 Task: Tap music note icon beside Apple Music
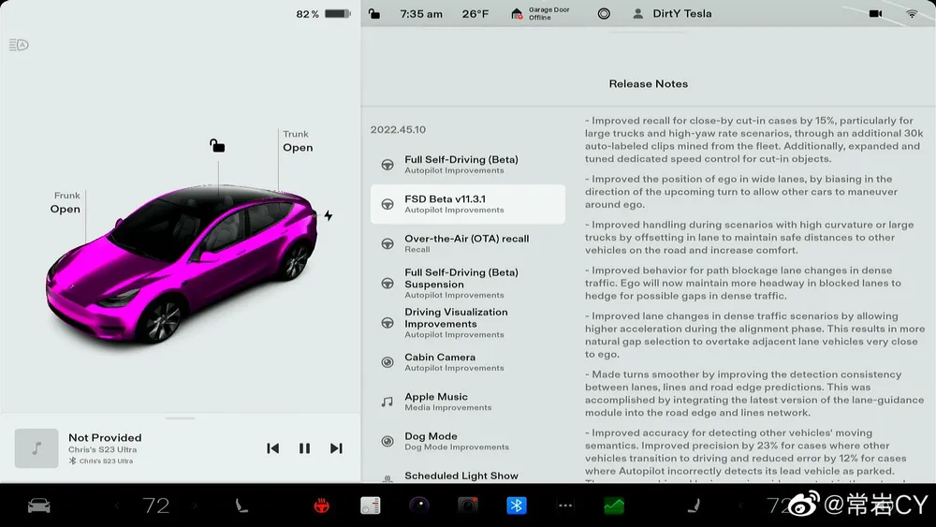[x=388, y=402]
